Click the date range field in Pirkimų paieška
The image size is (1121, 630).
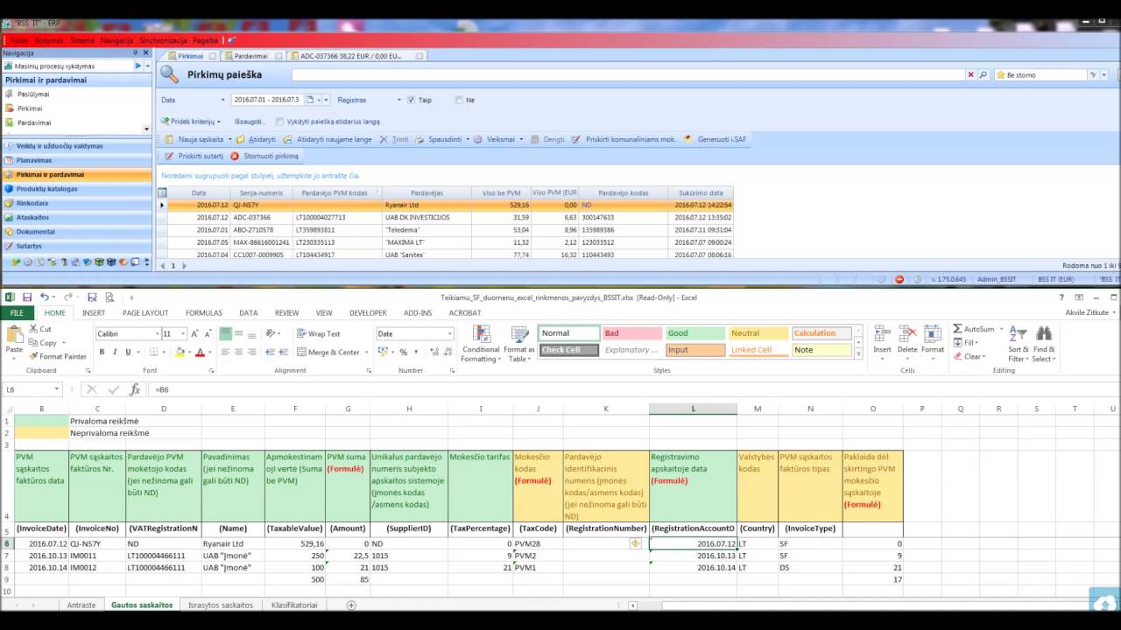point(267,100)
